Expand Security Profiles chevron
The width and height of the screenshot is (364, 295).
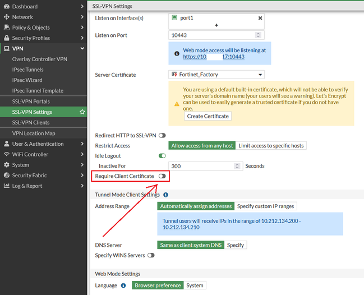(82, 38)
